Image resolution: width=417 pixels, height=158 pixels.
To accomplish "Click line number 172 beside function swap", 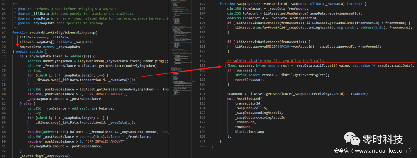I will pyautogui.click(x=202, y=3).
